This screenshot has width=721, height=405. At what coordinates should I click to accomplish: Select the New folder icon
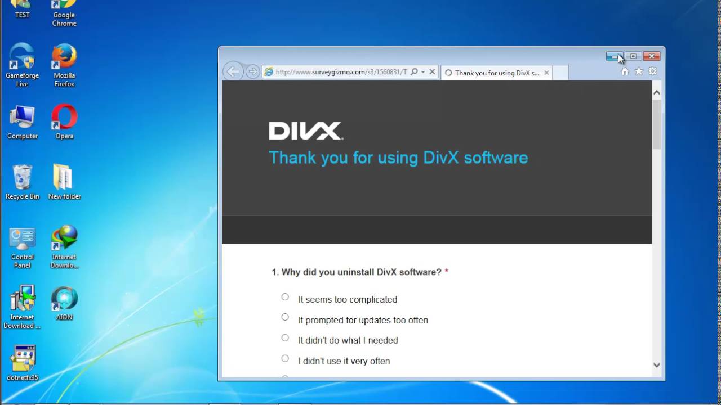64,182
